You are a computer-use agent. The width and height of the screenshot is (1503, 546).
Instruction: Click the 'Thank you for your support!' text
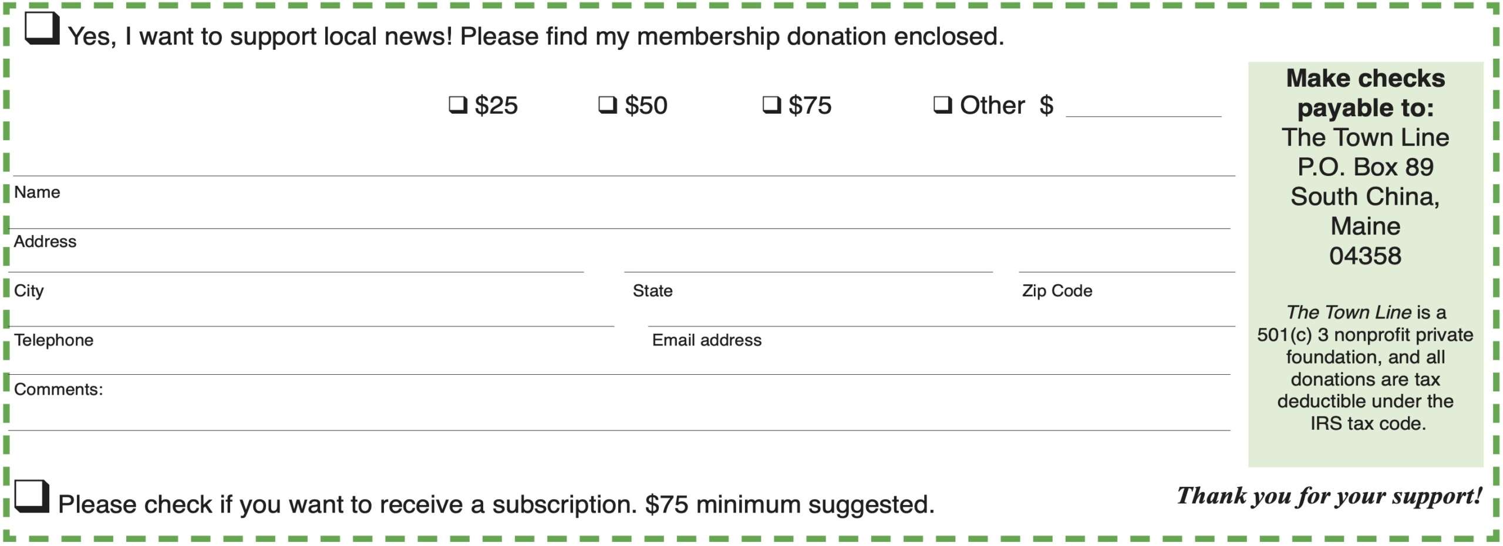click(1329, 496)
